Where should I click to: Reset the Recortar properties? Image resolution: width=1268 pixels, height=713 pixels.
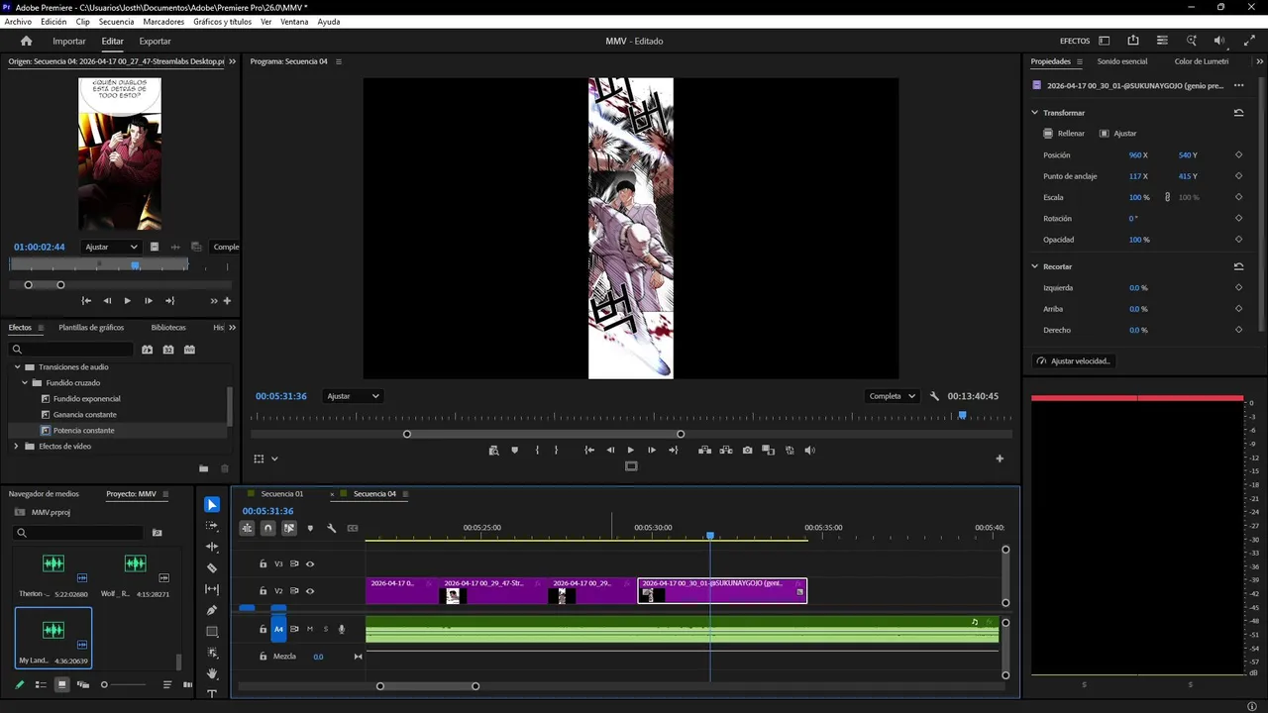(x=1238, y=266)
